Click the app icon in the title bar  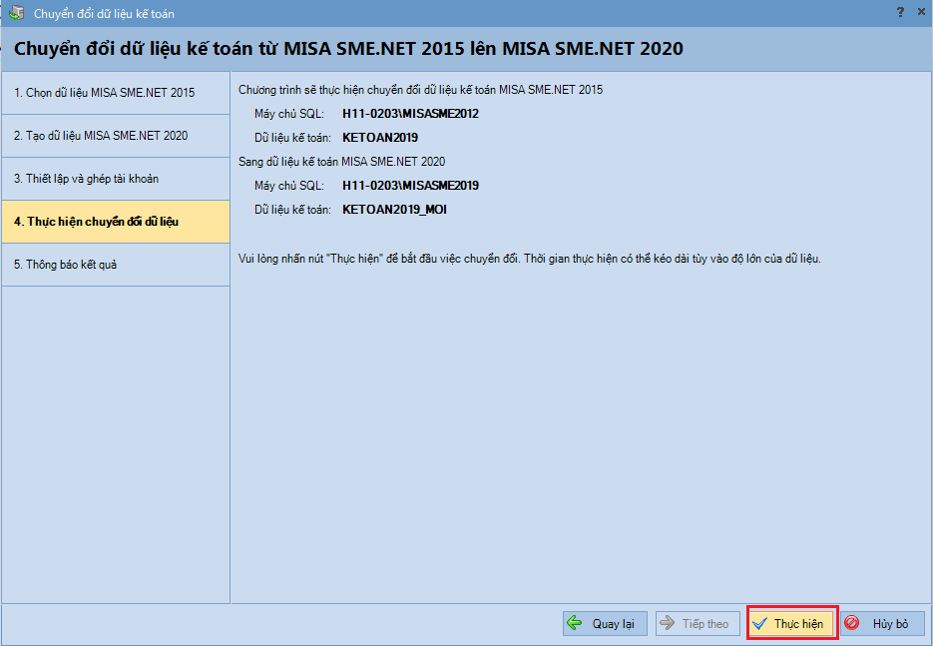(16, 13)
